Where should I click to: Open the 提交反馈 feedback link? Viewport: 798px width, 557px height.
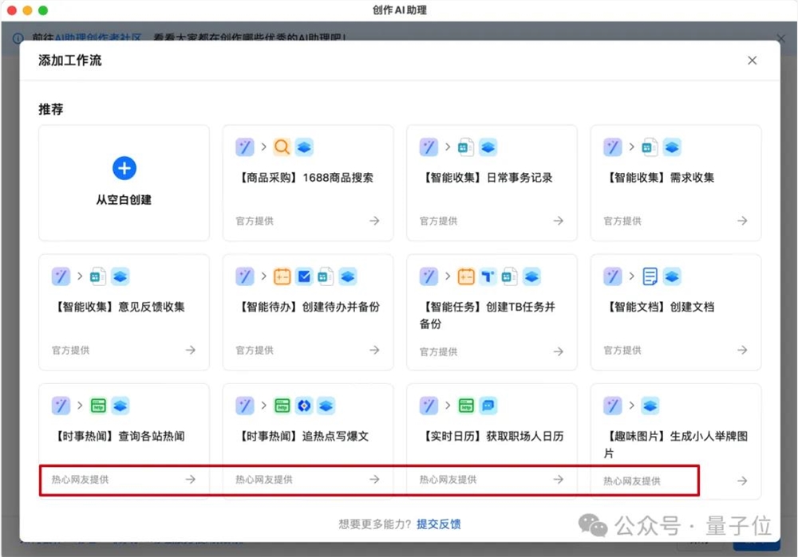tap(438, 524)
